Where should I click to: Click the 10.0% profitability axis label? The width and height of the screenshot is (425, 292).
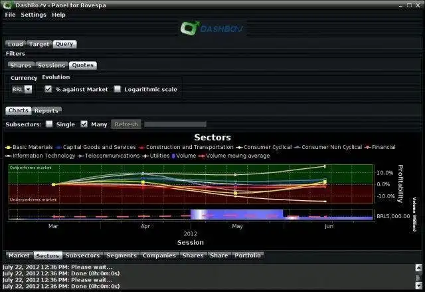tap(385, 173)
